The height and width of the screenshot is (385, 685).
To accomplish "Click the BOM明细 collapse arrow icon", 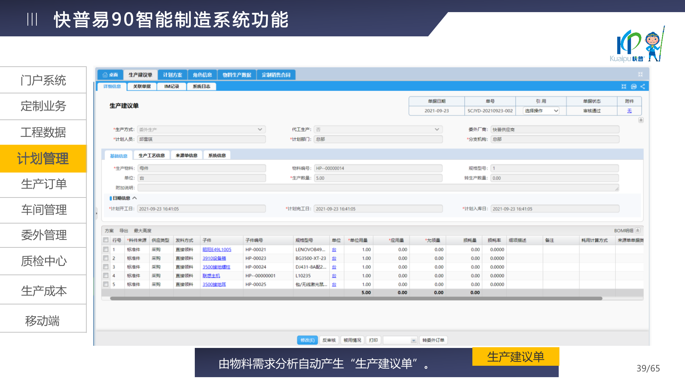I will pyautogui.click(x=638, y=231).
